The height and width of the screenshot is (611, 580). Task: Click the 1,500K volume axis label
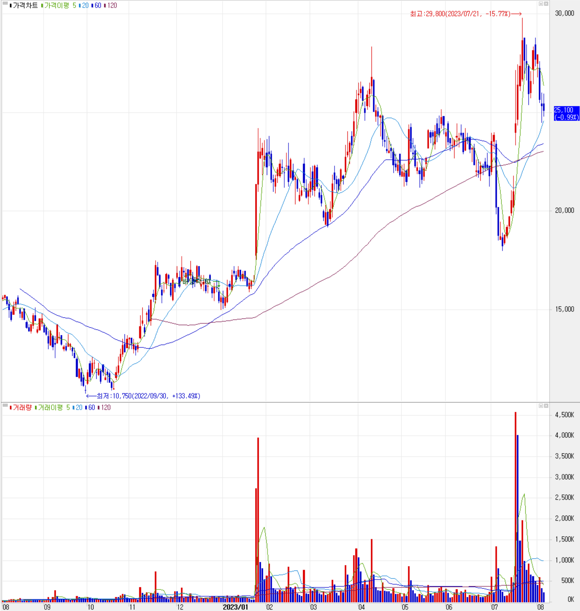point(564,539)
